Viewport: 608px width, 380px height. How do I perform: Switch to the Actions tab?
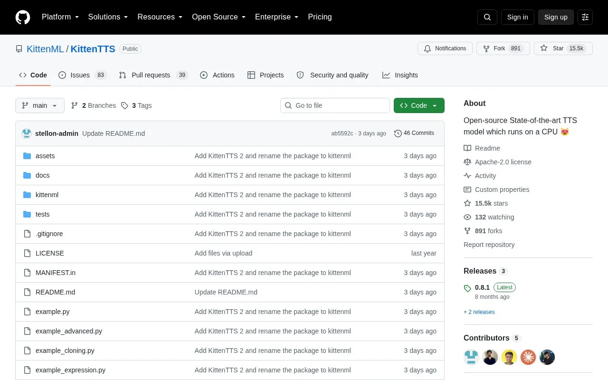[217, 75]
